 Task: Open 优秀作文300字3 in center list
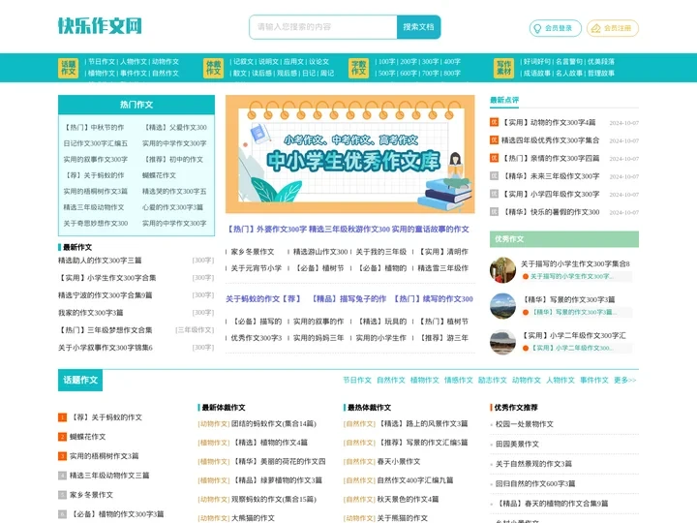click(256, 338)
